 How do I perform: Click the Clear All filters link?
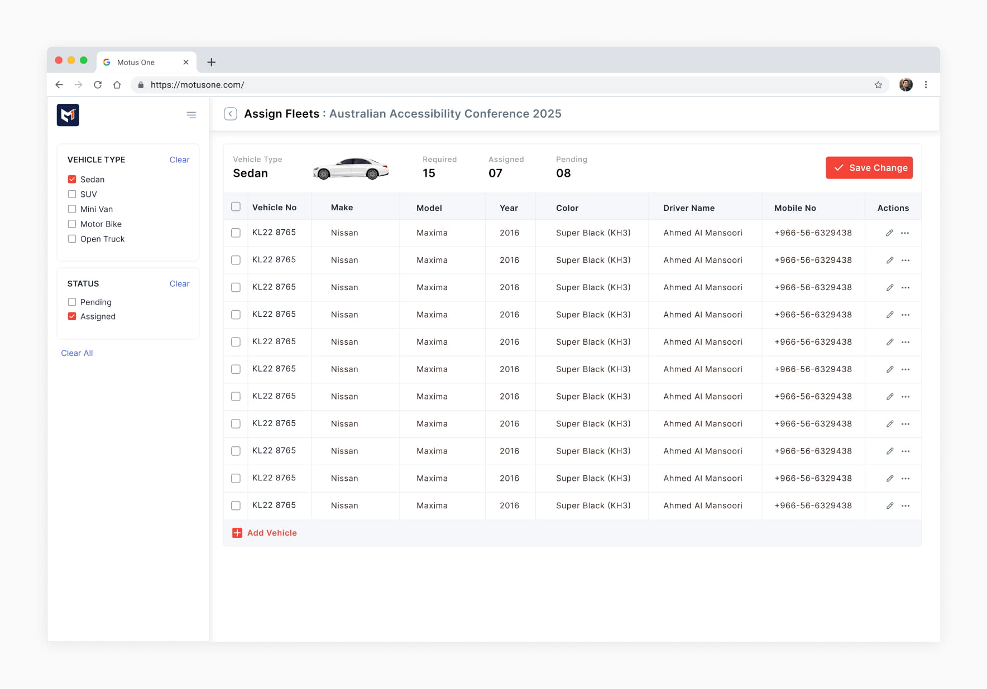[x=77, y=353]
